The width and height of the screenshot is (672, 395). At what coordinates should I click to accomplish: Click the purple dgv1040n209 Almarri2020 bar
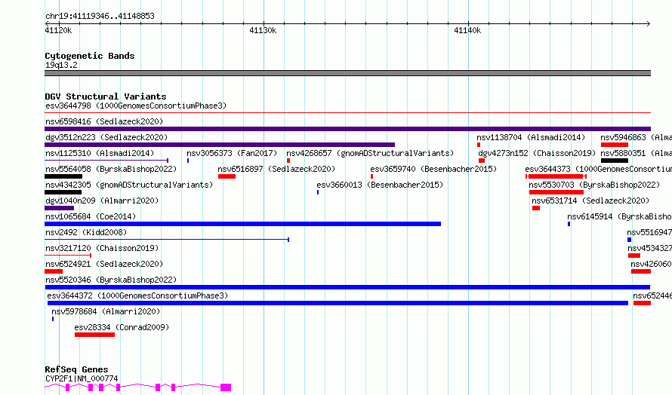pos(59,208)
